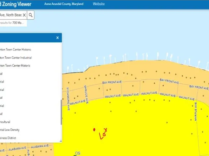Viewport: 209px width, 156px height.
Task: Click the Town Center Industrial legend entry
Action: point(16,58)
